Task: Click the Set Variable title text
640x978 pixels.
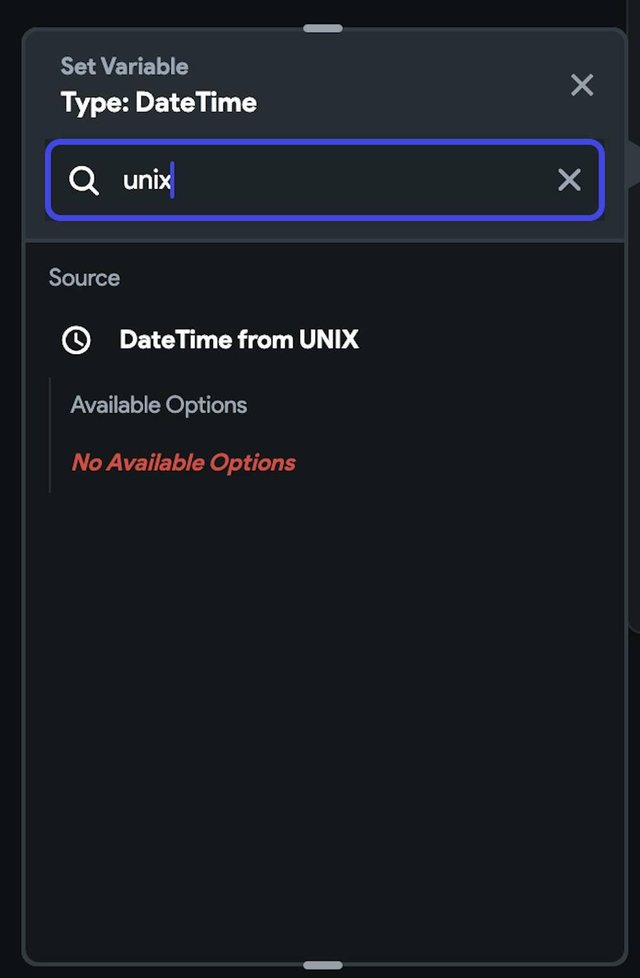Action: tap(125, 67)
